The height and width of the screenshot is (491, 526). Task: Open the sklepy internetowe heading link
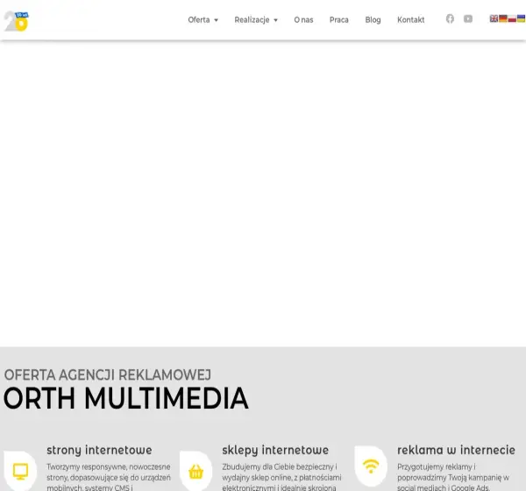click(x=275, y=450)
